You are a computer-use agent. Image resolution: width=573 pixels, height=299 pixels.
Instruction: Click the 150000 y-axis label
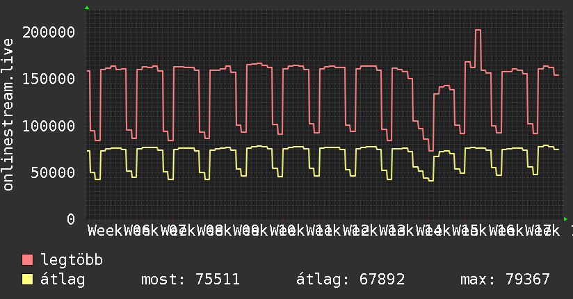tap(49, 79)
